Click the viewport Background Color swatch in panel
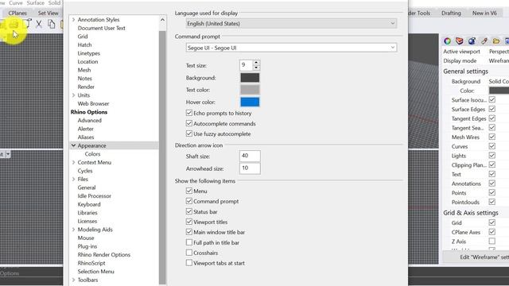The width and height of the screenshot is (509, 286). click(x=499, y=91)
